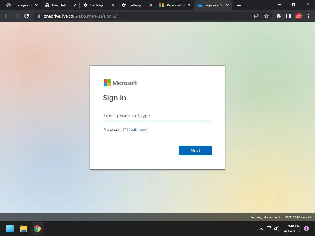Open the volume tray icon

[277, 229]
